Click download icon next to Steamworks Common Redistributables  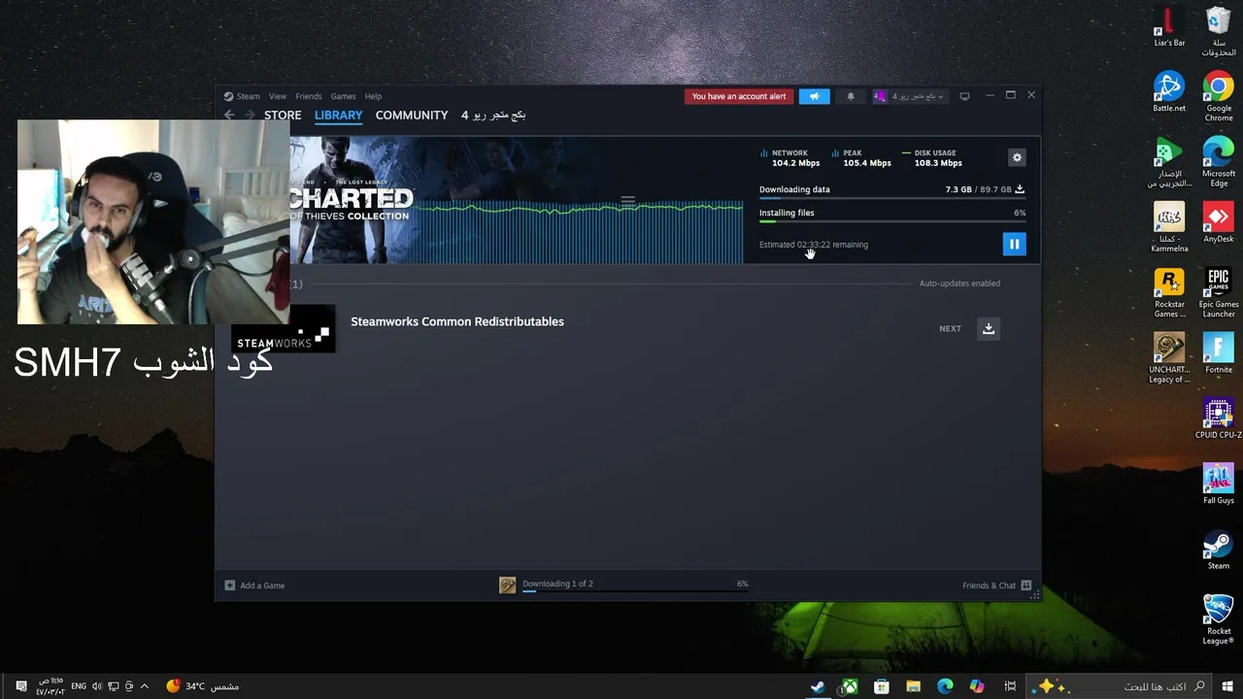pyautogui.click(x=989, y=328)
